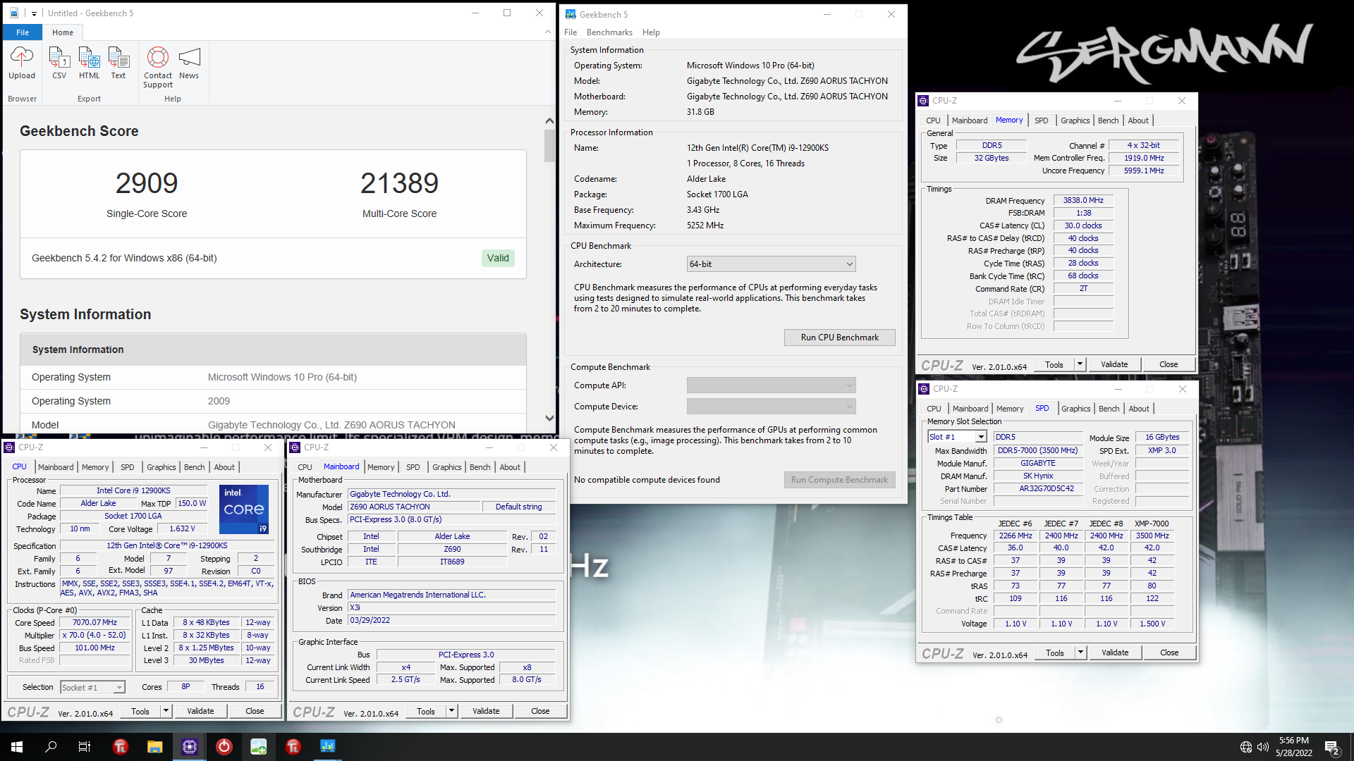The height and width of the screenshot is (761, 1354).
Task: Switch to SPD tab in CPU-Z Memory window
Action: point(1041,120)
